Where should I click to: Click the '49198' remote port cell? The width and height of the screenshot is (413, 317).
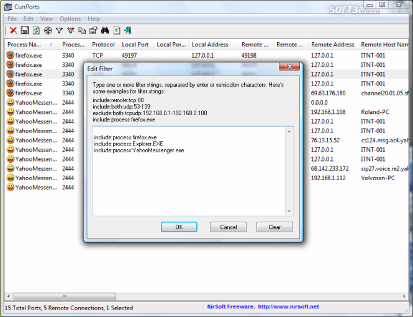click(x=248, y=56)
